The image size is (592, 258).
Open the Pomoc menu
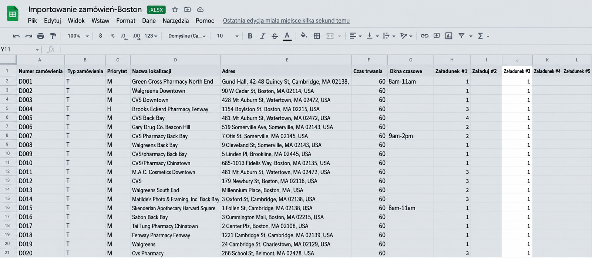point(205,21)
